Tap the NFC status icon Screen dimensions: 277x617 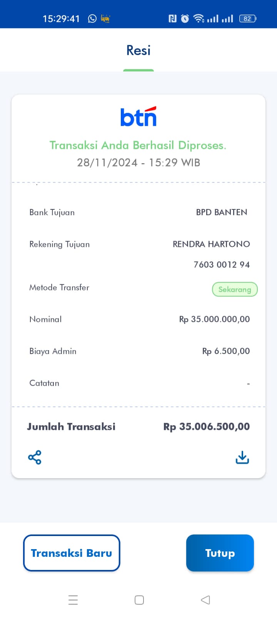pyautogui.click(x=172, y=19)
